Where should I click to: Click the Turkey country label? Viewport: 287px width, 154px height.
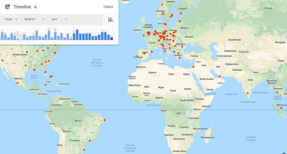click(x=194, y=56)
